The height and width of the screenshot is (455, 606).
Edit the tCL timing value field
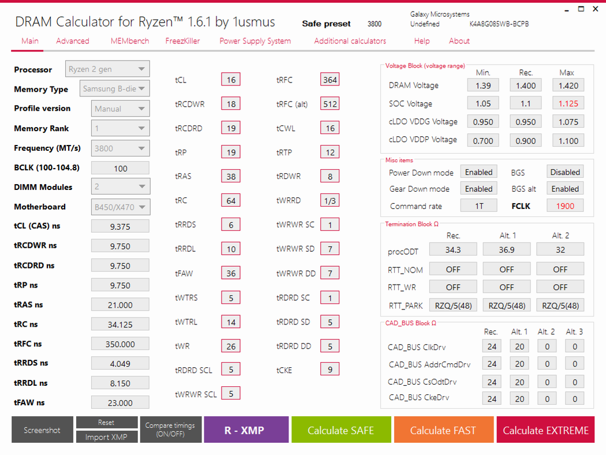coord(230,79)
